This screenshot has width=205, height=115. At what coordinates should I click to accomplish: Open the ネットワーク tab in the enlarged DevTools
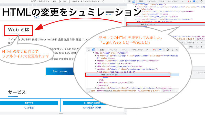(x=137, y=50)
